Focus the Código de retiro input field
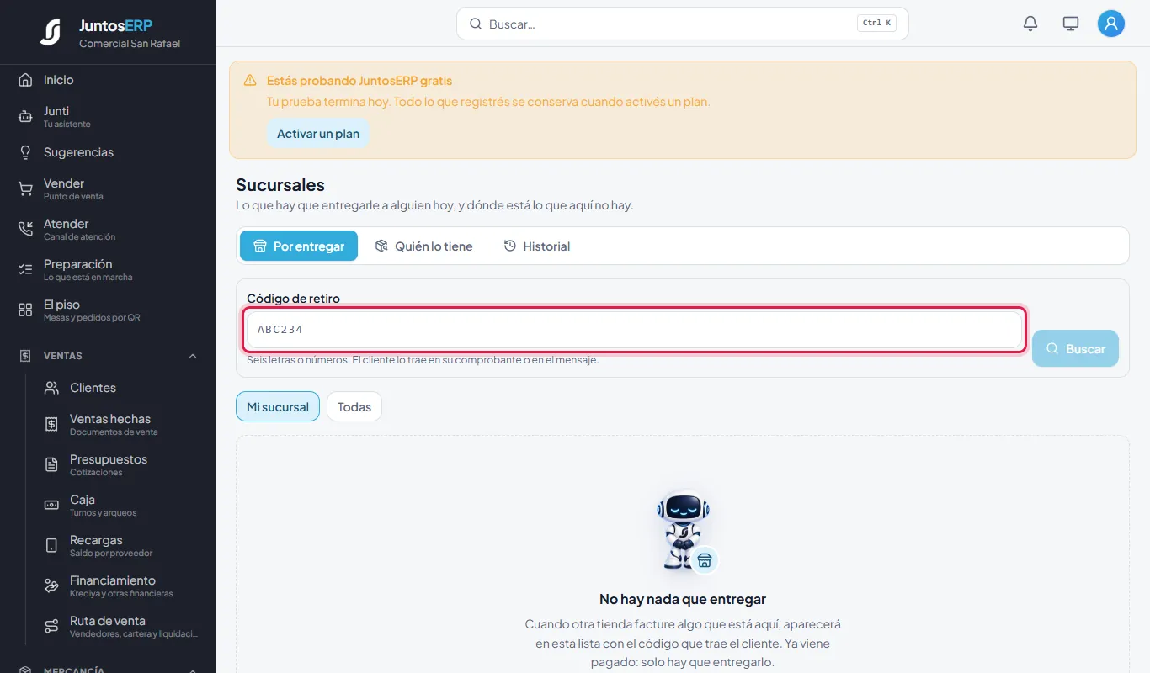Image resolution: width=1150 pixels, height=673 pixels. tap(634, 330)
